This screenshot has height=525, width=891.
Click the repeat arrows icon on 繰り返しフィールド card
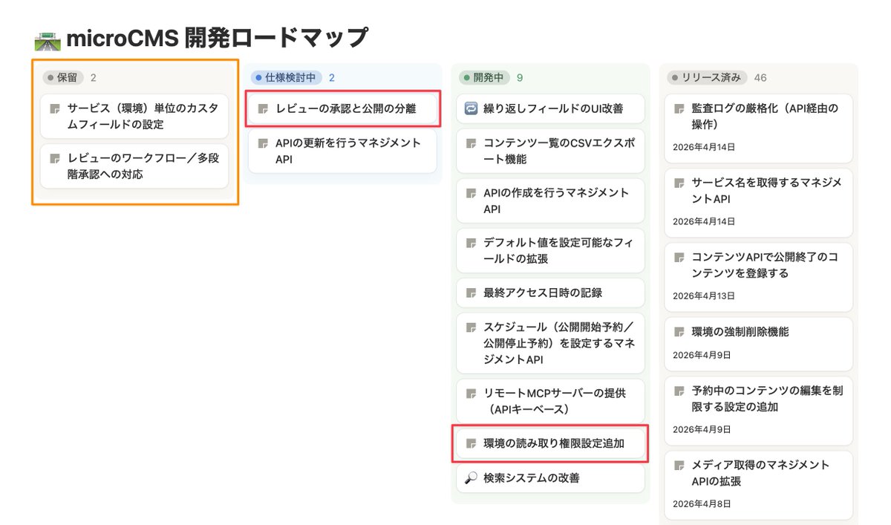471,108
